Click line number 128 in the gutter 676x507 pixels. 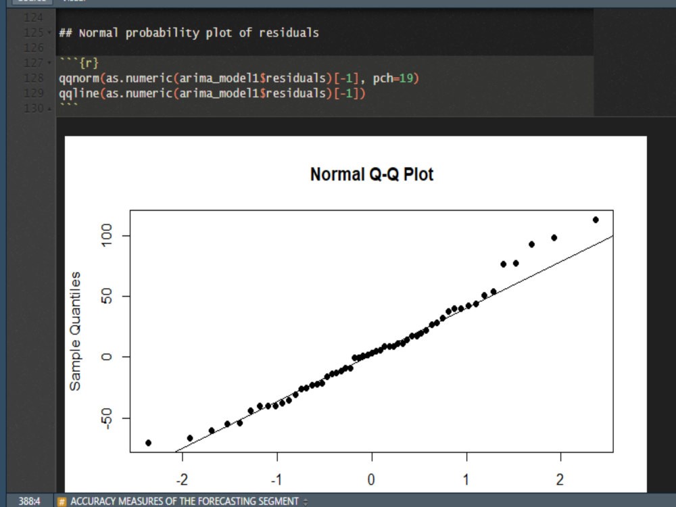34,78
